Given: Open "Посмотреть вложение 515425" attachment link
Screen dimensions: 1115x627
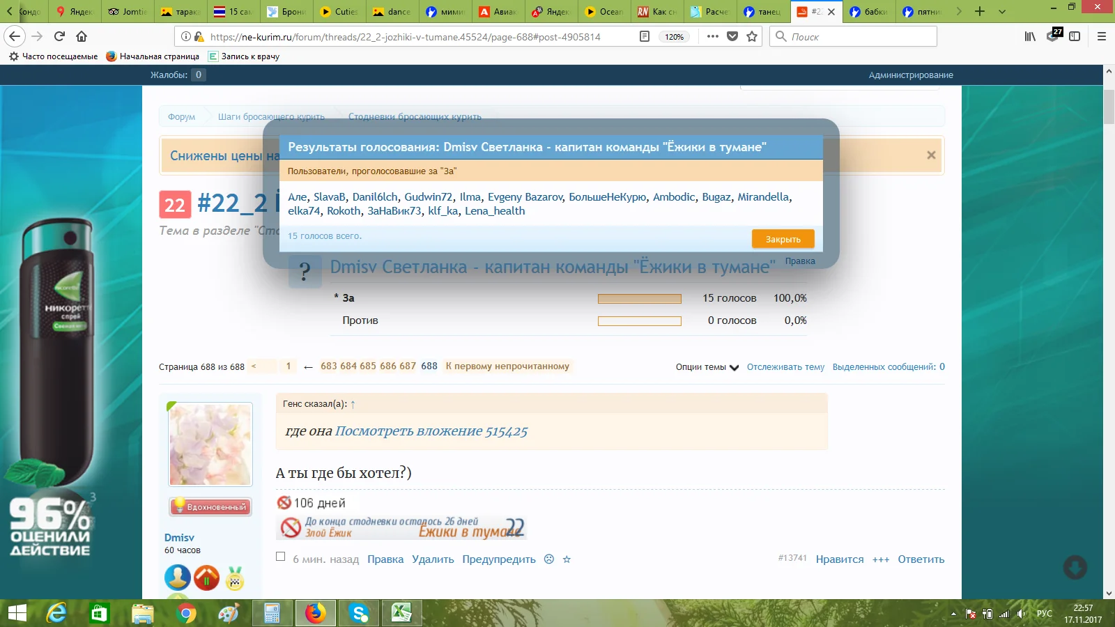Looking at the screenshot, I should pos(431,431).
